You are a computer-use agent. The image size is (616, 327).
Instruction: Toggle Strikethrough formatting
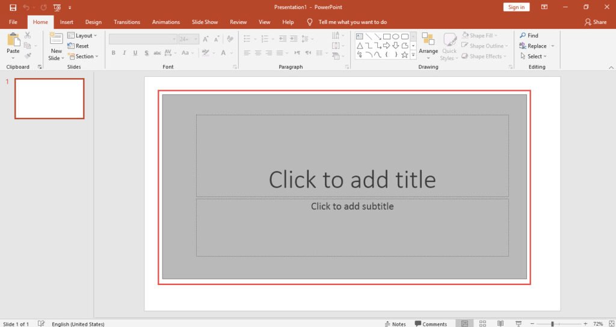point(157,53)
